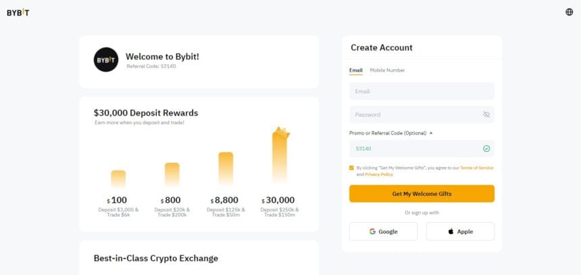Click the "$30,000 Deposit Rewards" heading

[x=146, y=113]
